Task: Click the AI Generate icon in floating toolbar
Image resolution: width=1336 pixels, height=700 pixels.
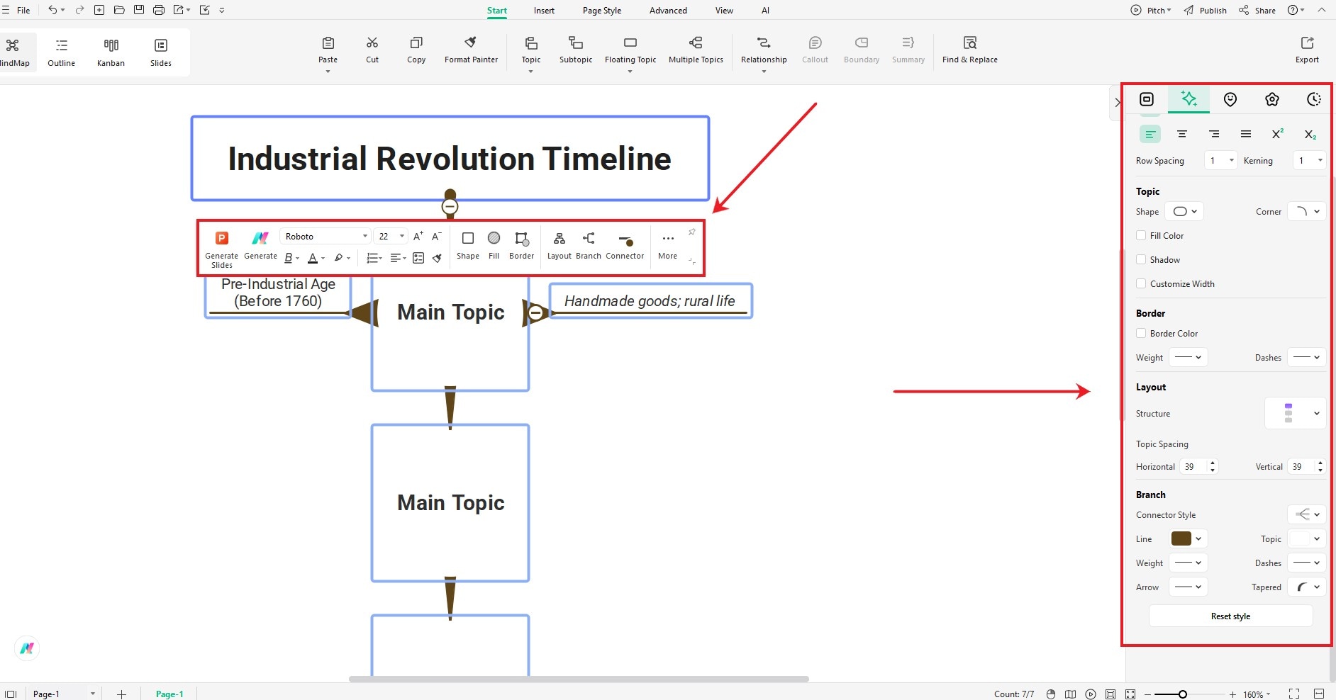Action: 260,238
